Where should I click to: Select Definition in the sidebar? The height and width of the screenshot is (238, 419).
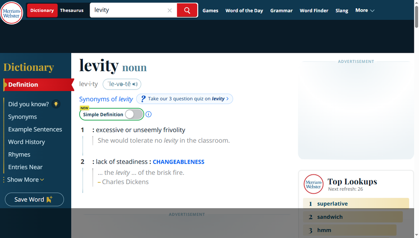pyautogui.click(x=39, y=84)
